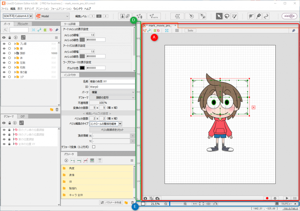The height and width of the screenshot is (211, 300).
Task: Click the 1:1 actual size button
Action: click(x=195, y=204)
